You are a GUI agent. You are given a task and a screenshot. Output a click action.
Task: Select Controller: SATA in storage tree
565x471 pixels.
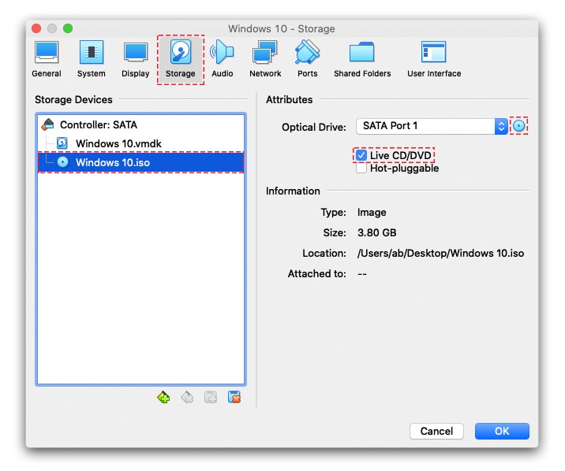point(141,124)
